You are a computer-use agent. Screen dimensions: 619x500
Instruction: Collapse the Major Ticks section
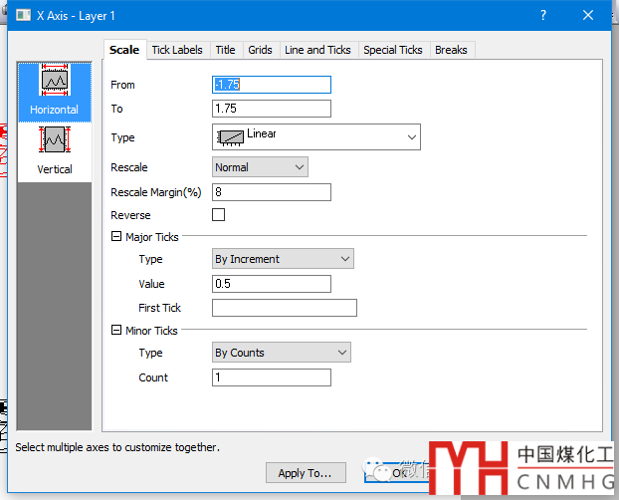pyautogui.click(x=115, y=237)
